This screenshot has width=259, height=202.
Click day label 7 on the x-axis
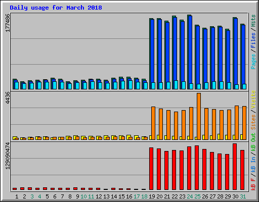pyautogui.click(x=62, y=196)
